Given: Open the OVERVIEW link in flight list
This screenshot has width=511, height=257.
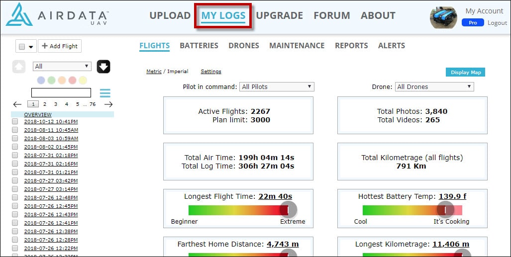Looking at the screenshot, I should point(38,115).
